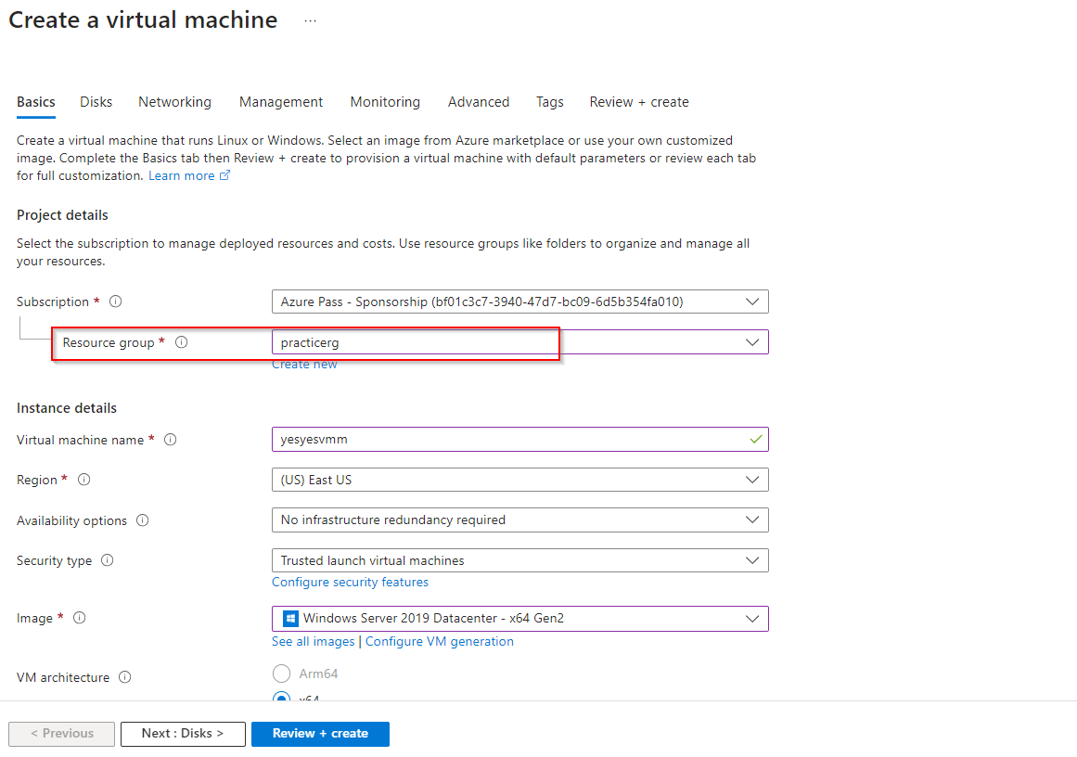The width and height of the screenshot is (1077, 757).
Task: Click the Image info icon
Action: tap(80, 618)
